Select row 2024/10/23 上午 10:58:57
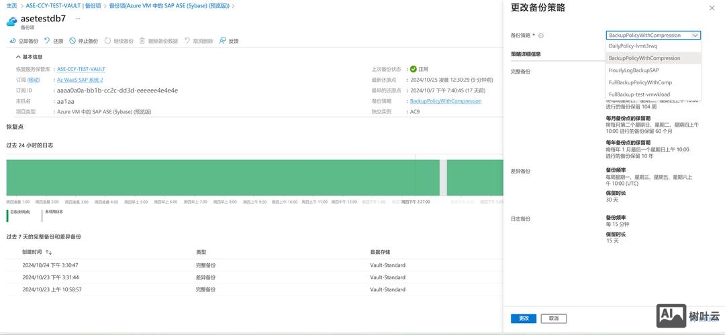 click(x=254, y=290)
